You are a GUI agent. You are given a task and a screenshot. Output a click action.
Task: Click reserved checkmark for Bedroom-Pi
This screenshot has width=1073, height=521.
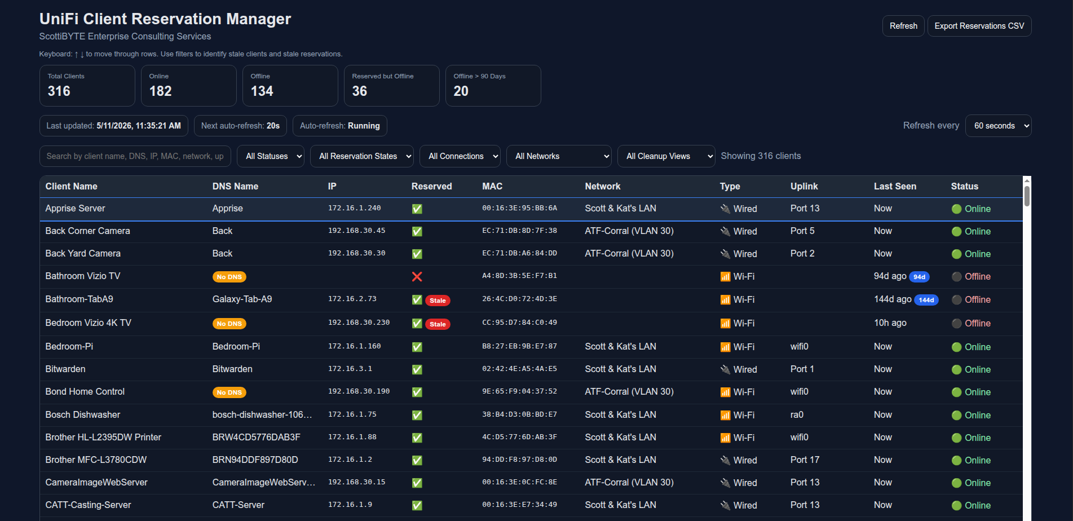point(417,347)
